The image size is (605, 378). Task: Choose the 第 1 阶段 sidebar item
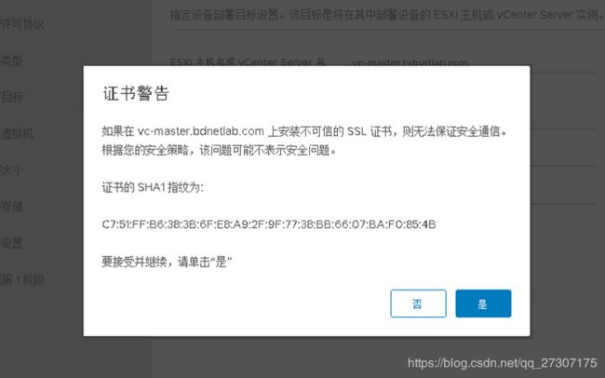22,279
